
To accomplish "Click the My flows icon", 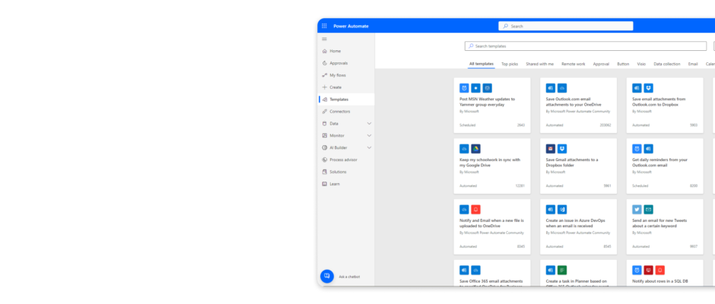I will click(x=325, y=75).
